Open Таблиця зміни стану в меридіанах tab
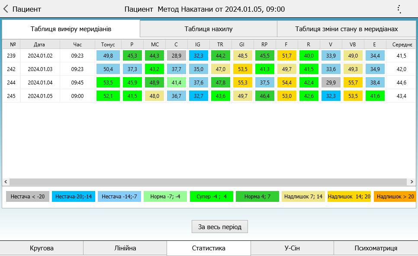Screen dimensions: 418x256 click(346, 29)
